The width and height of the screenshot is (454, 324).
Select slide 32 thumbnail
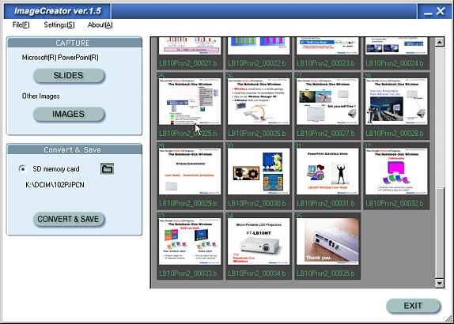tap(396, 171)
